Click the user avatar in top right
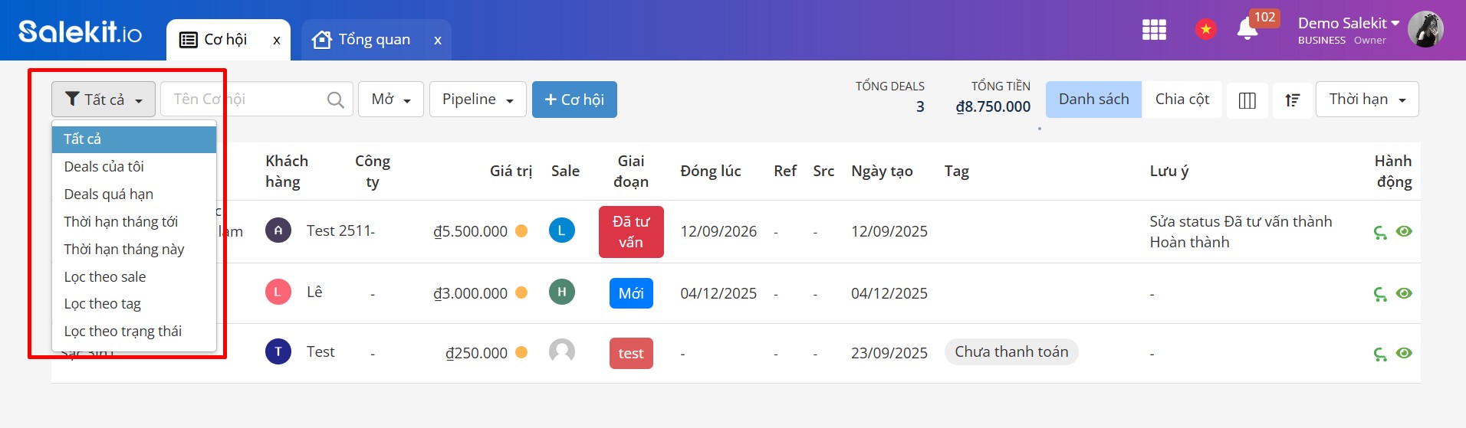This screenshot has width=1466, height=428. coord(1425,30)
